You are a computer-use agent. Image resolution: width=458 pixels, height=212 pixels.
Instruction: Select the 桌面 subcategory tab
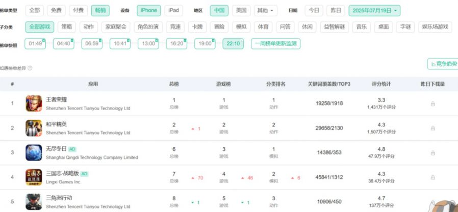point(384,27)
